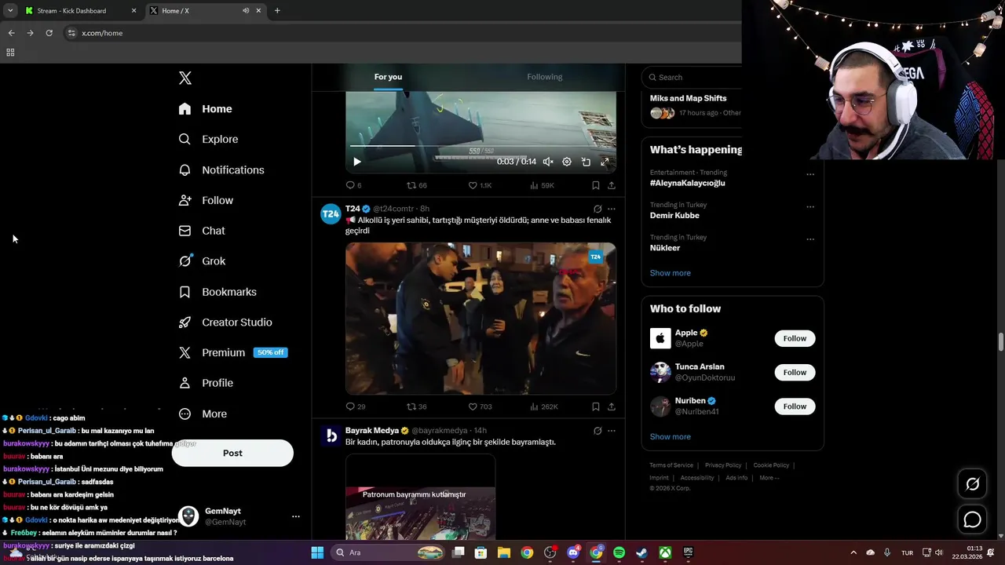Open options for #AleynaKalaycıoğlu trend

(810, 174)
